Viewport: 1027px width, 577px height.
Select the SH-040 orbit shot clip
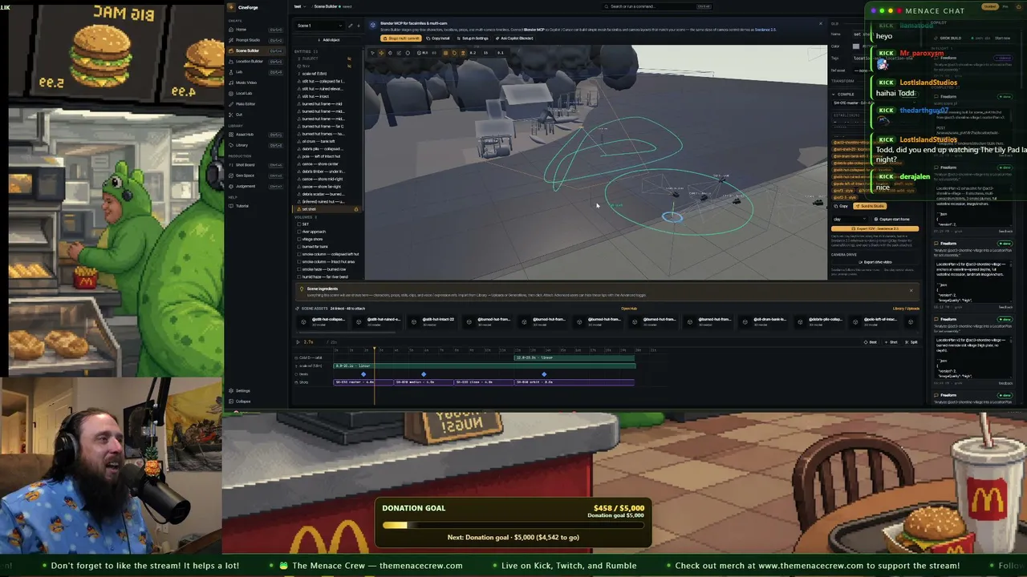574,382
